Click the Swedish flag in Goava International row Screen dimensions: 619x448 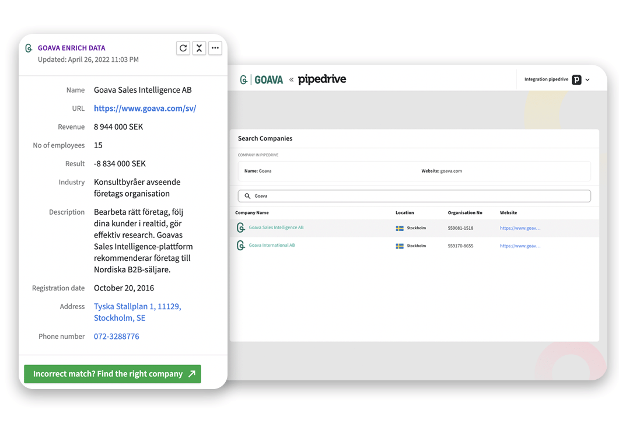click(400, 246)
